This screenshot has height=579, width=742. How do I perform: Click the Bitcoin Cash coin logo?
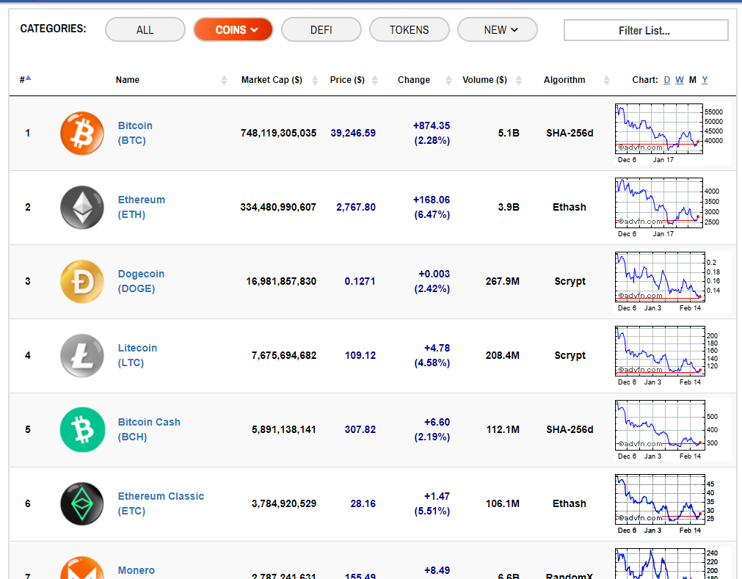pos(82,429)
